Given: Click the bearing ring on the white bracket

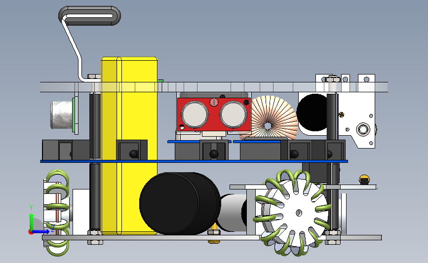Looking at the screenshot, I should [x=363, y=129].
